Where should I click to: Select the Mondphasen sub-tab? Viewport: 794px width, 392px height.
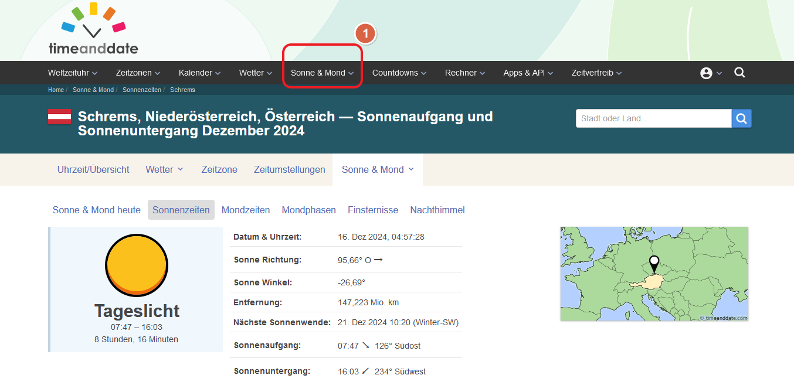tap(308, 210)
